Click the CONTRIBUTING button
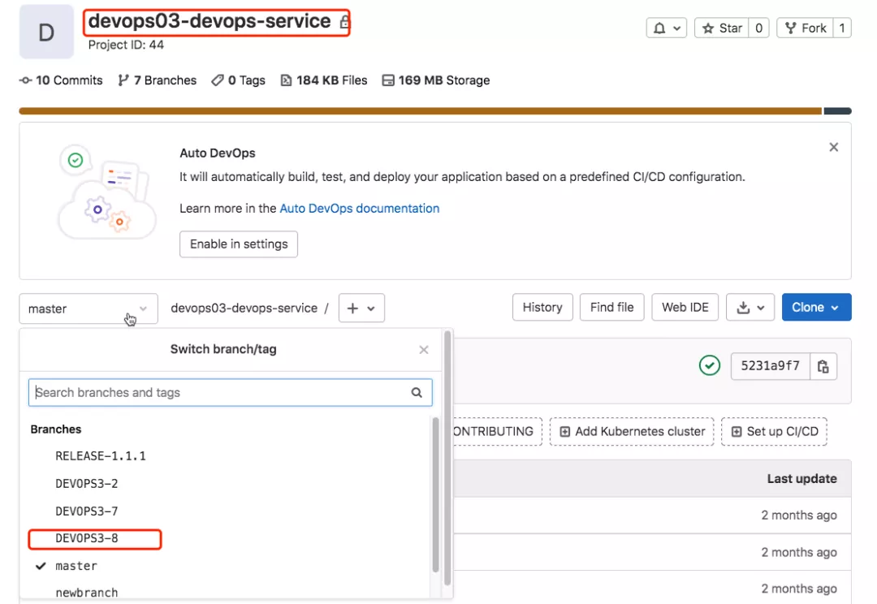The height and width of the screenshot is (604, 877). click(x=497, y=432)
